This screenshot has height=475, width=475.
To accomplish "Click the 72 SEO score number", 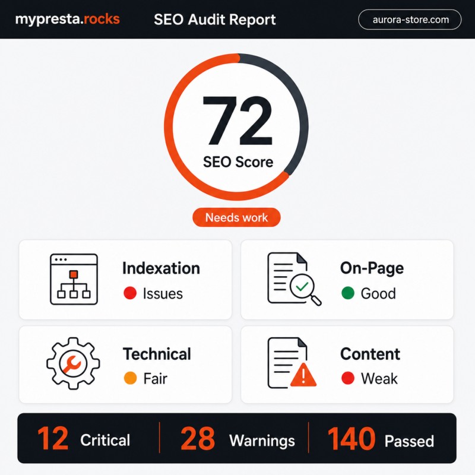I will (x=238, y=121).
